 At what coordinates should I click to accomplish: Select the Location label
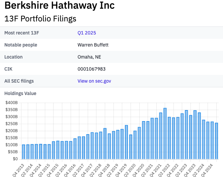click(13, 57)
